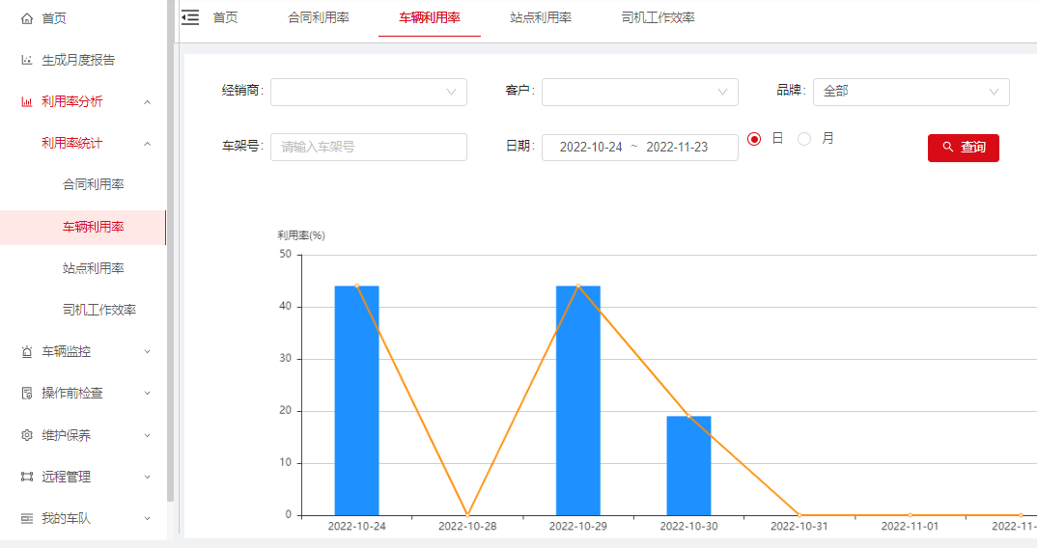Click the blue bar for 2022-10-30

pos(688,465)
